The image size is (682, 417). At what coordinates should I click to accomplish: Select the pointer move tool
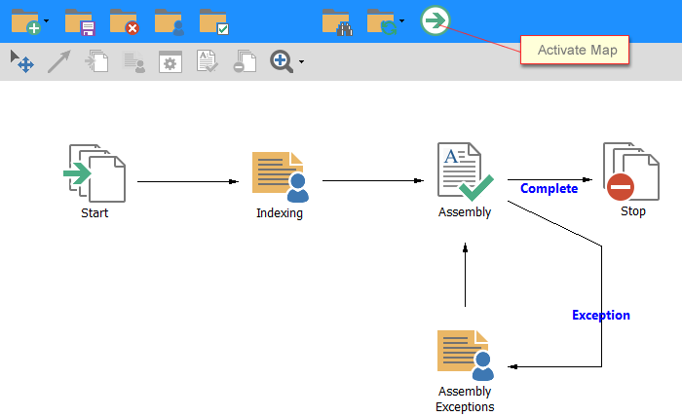pos(22,62)
